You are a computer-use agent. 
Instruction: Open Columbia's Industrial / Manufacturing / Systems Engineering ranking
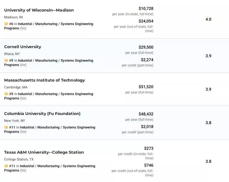coord(57,127)
